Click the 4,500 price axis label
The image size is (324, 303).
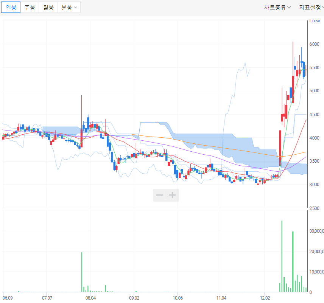pos(314,114)
